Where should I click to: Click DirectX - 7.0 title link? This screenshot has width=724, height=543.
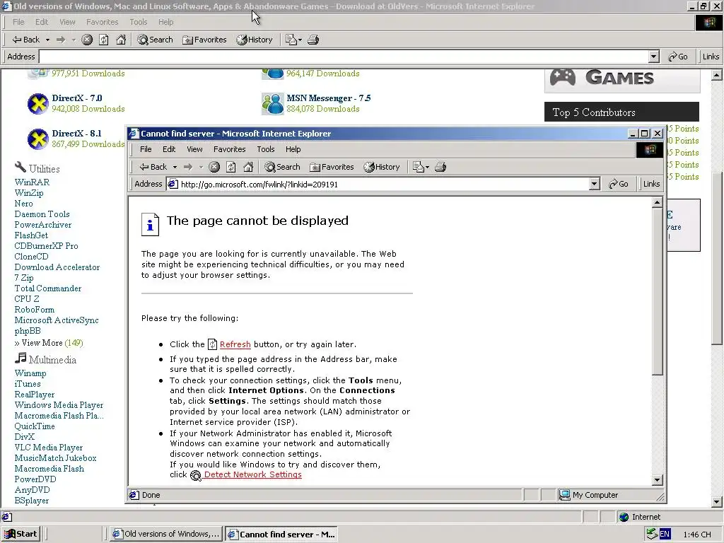click(x=76, y=98)
